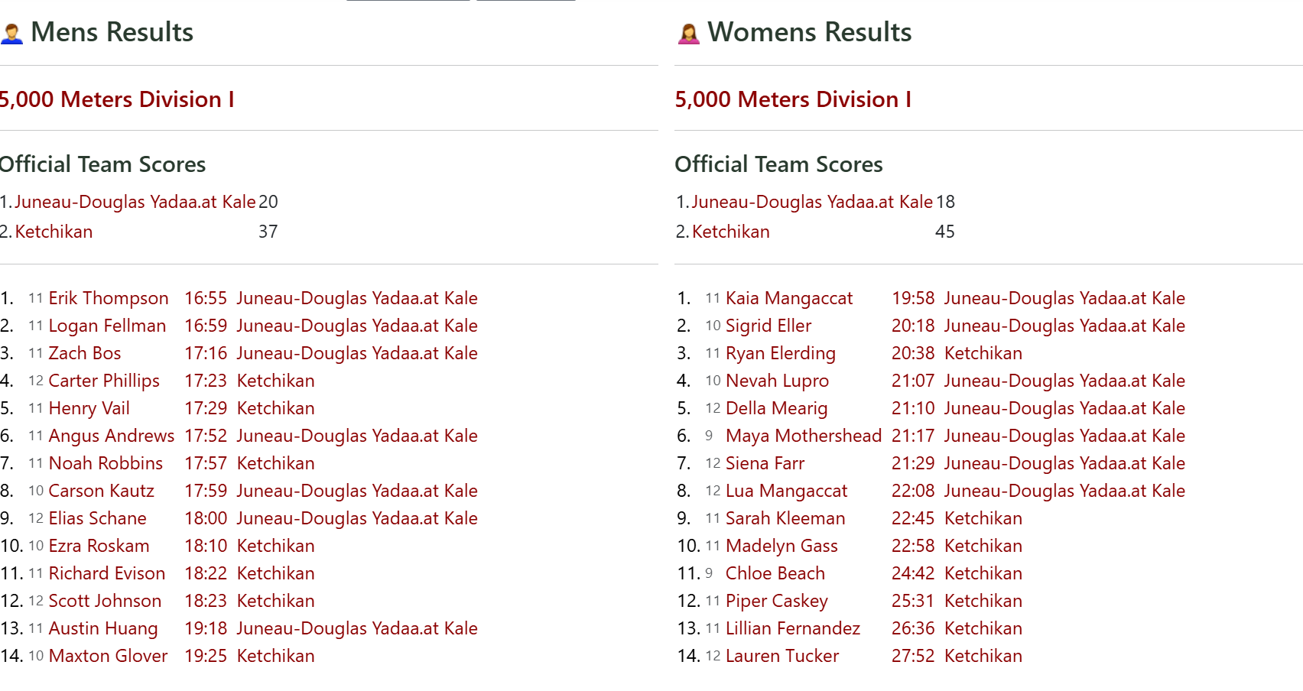Click Angus Andrews' name
1303x691 pixels.
(x=111, y=436)
